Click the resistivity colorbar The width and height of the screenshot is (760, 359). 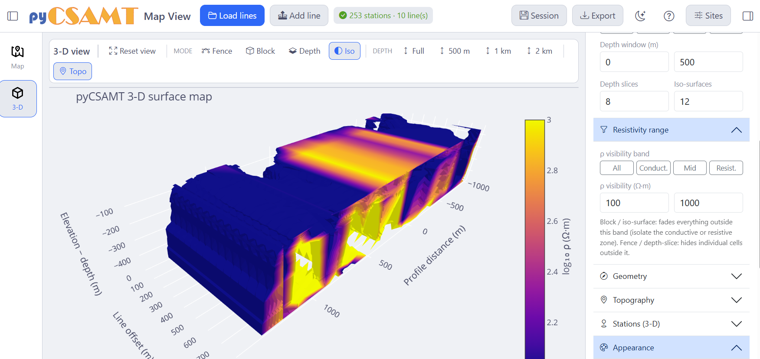point(534,239)
